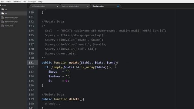Close the editstudent.php tab
Screen dimensions: 194x109
pos(58,6)
